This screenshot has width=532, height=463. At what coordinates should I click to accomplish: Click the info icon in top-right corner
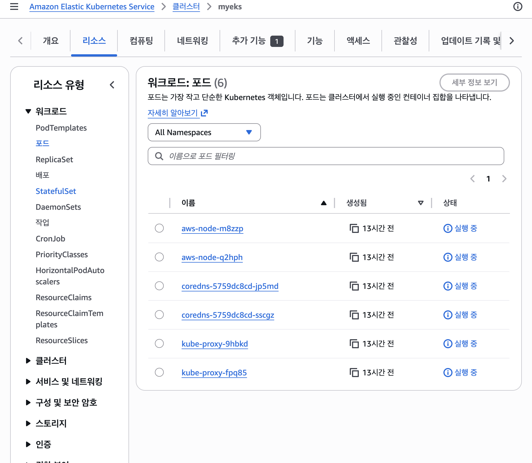coord(518,7)
